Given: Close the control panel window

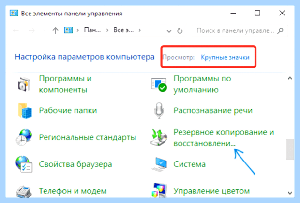Looking at the screenshot, I should click(x=282, y=13).
